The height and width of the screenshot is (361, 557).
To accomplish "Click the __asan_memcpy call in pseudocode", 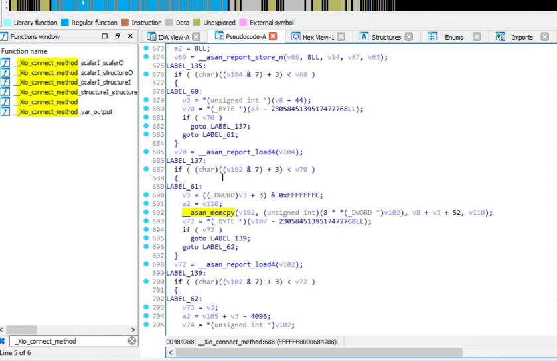I will [x=208, y=213].
